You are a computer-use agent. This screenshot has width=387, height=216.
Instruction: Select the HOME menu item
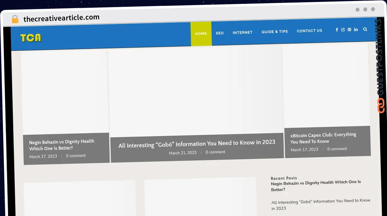coord(201,34)
